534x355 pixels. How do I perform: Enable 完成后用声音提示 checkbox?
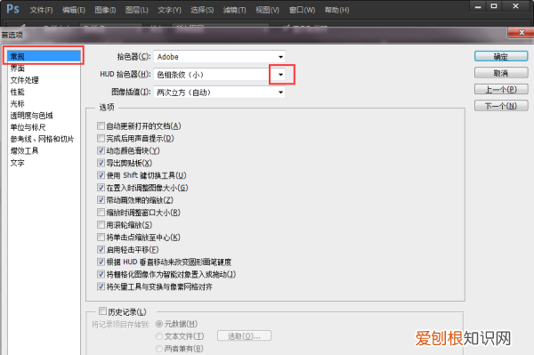(101, 138)
